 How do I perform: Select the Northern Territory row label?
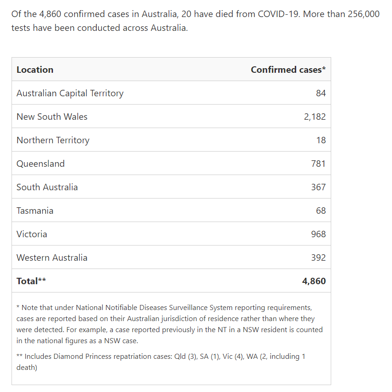[53, 140]
